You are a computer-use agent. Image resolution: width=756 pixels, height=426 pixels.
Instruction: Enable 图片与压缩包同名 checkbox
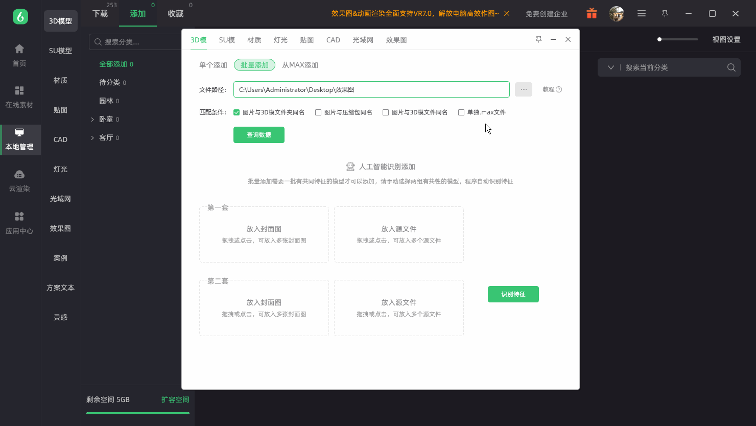pos(318,112)
